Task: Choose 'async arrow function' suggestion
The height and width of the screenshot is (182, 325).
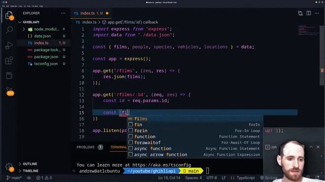Action: pyautogui.click(x=195, y=155)
